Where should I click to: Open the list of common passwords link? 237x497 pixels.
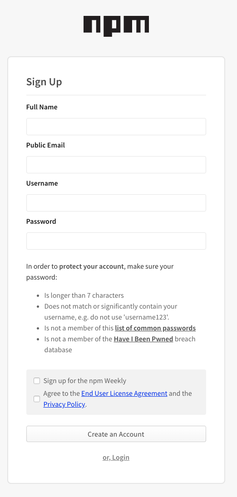(x=155, y=328)
